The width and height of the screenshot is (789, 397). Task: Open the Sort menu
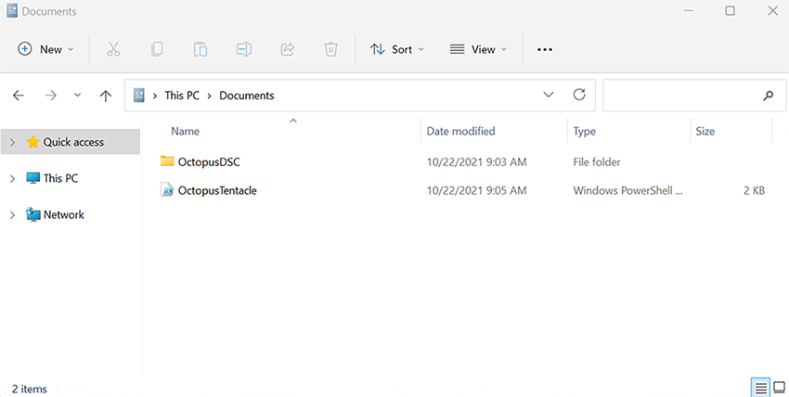coord(396,49)
